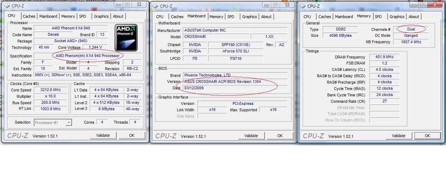Open the Processor #1 selection dropdown
Image resolution: width=446 pixels, height=186 pixels.
[53, 123]
